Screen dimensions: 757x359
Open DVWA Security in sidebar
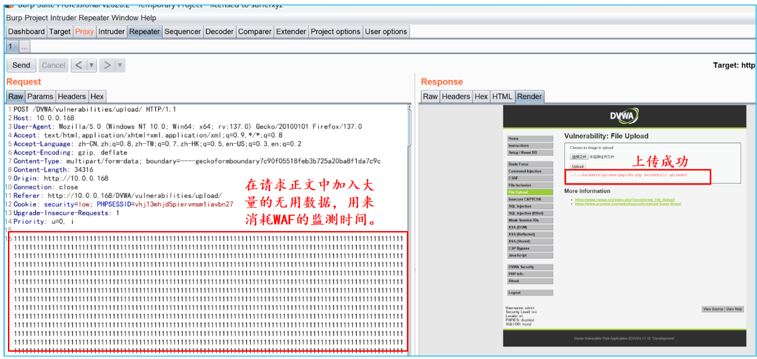pos(530,267)
